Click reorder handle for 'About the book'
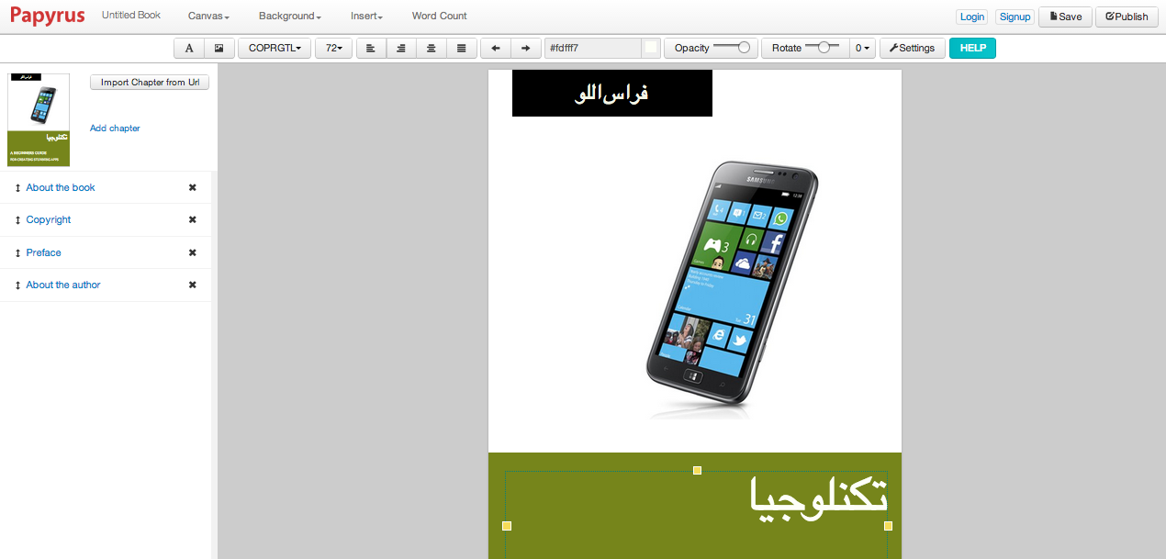 pyautogui.click(x=17, y=188)
